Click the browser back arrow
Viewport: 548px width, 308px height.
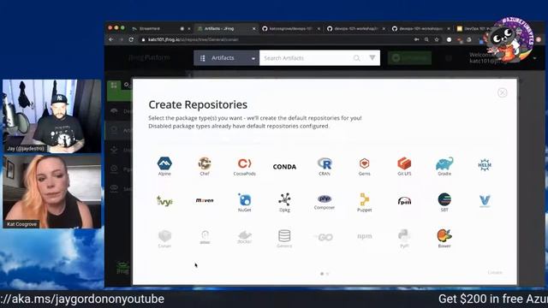(110, 40)
